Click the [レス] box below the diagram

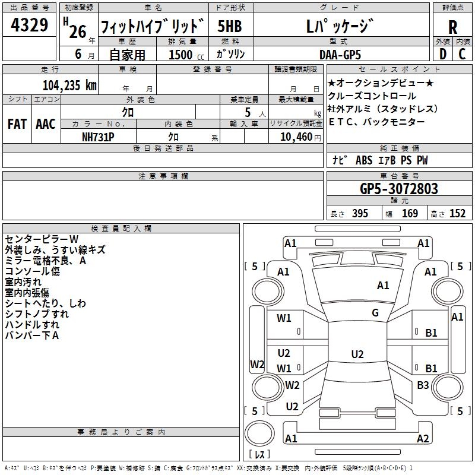[259, 455]
